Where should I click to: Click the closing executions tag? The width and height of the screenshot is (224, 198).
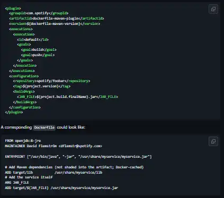[x=22, y=71]
